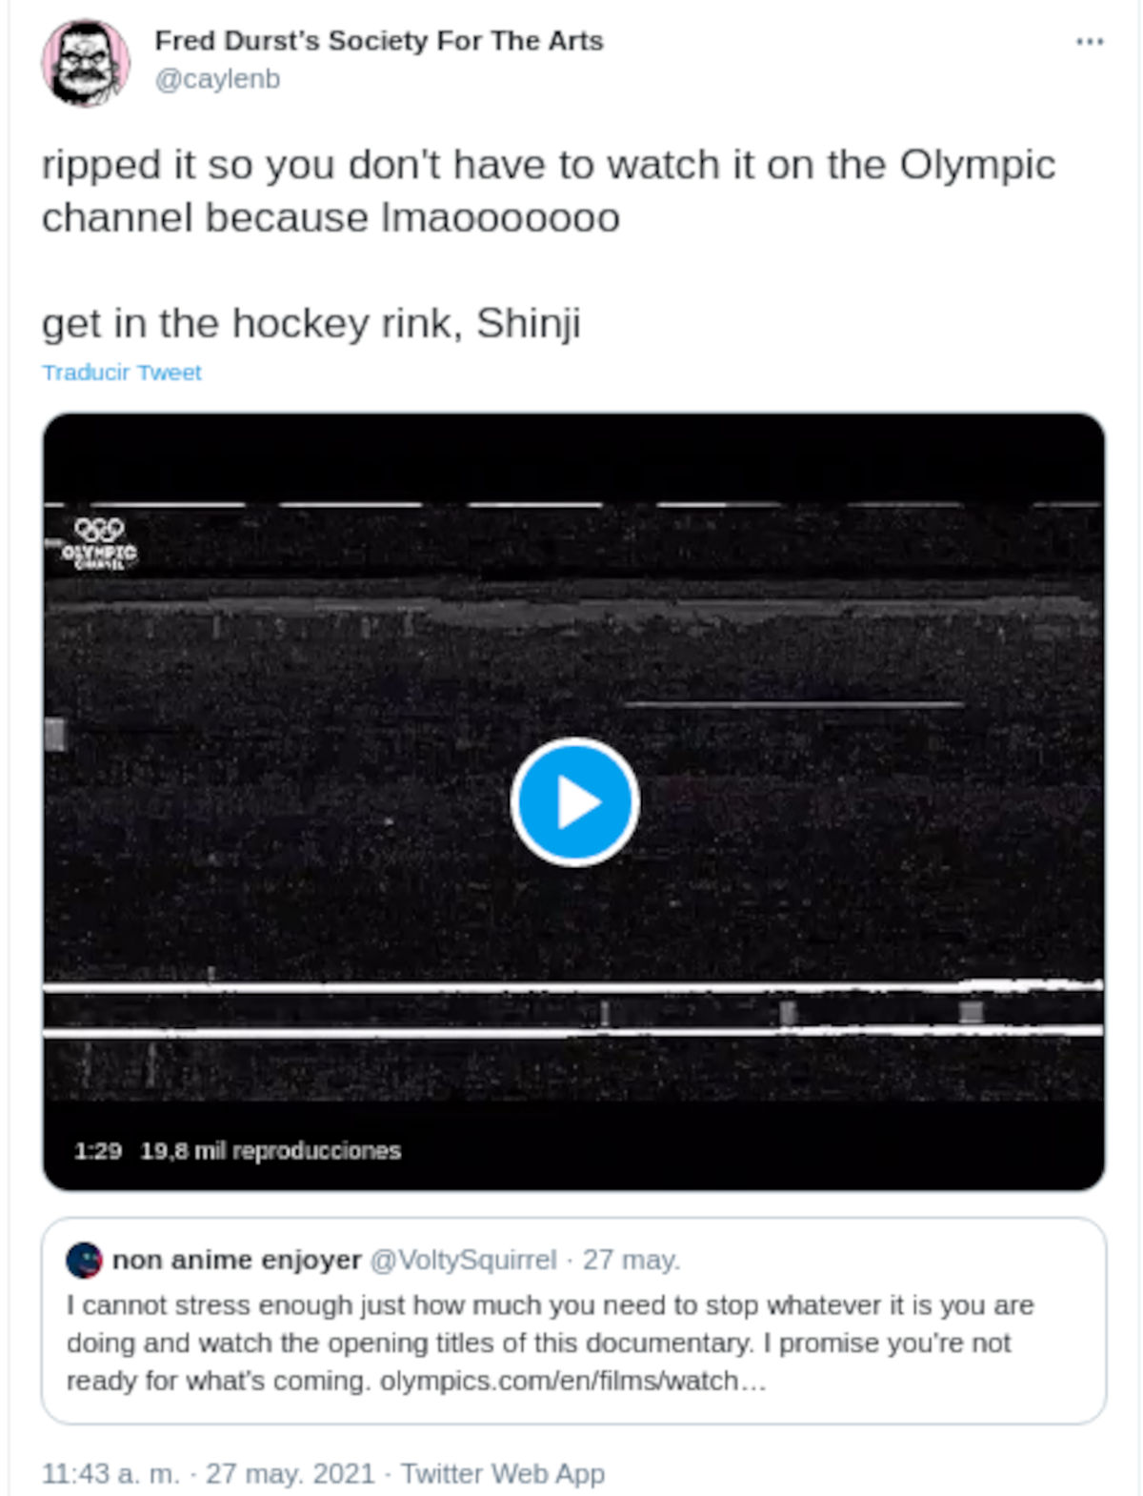Click non anime enjoyer's small avatar
1143x1496 pixels.
pos(84,1260)
